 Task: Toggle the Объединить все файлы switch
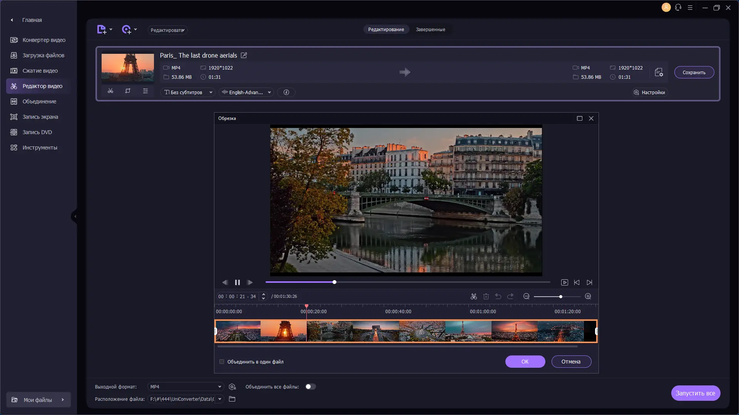(x=310, y=387)
